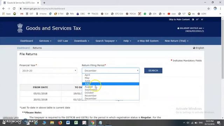
Task: Select April from the period list
Action: (111, 75)
